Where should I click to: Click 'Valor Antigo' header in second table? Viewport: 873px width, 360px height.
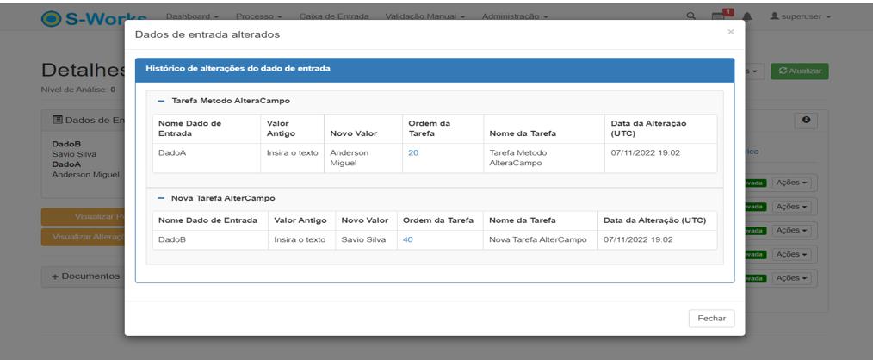point(300,220)
